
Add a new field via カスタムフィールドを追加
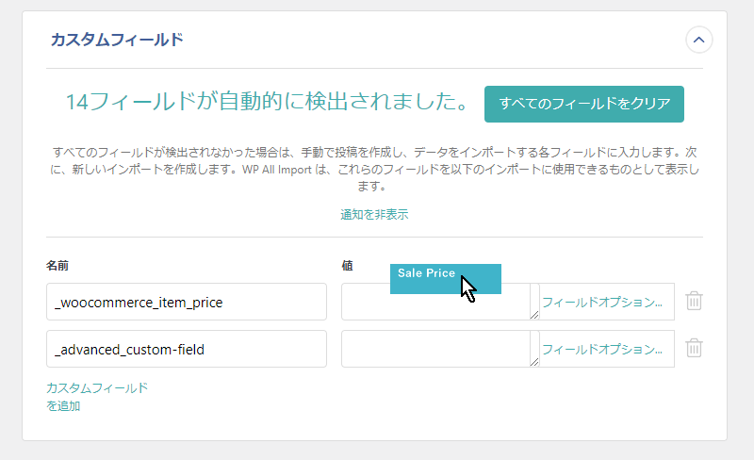click(97, 397)
